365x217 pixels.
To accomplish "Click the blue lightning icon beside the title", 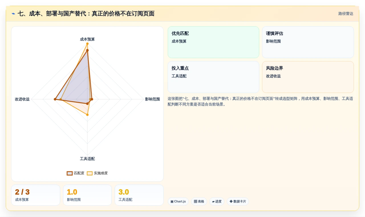I will [13, 14].
